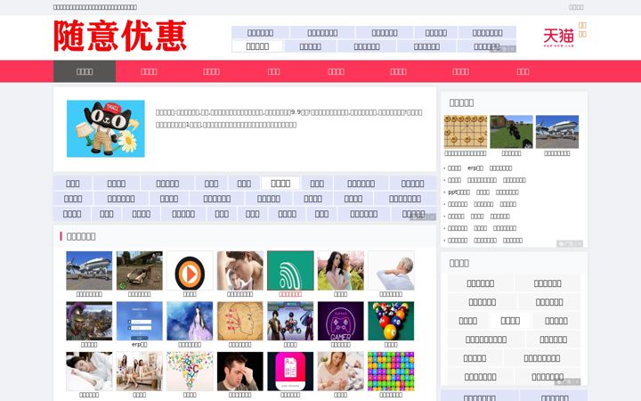The image size is (641, 401).
Task: Open the airplane thumbnail in the main grid
Action: [89, 271]
